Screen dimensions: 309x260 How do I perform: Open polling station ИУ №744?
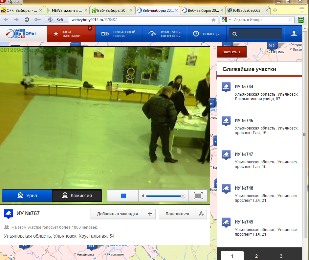pos(244,86)
